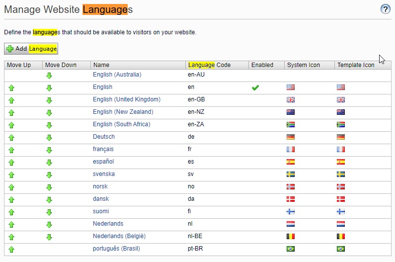395x262 pixels.
Task: Open the English (South Africa) link
Action: click(121, 124)
